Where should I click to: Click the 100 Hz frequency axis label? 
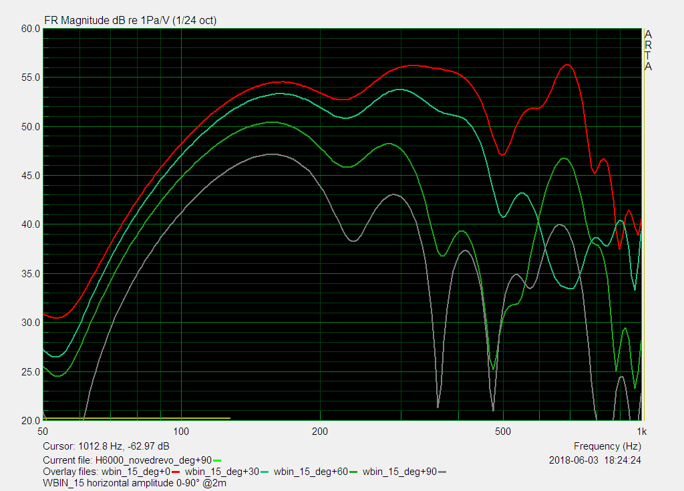click(x=181, y=432)
